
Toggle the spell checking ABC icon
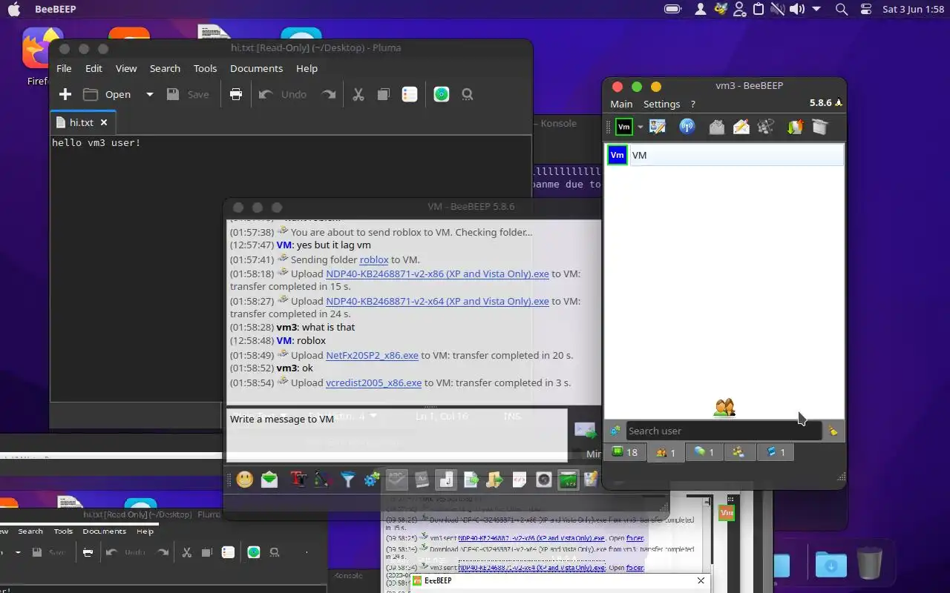[397, 480]
